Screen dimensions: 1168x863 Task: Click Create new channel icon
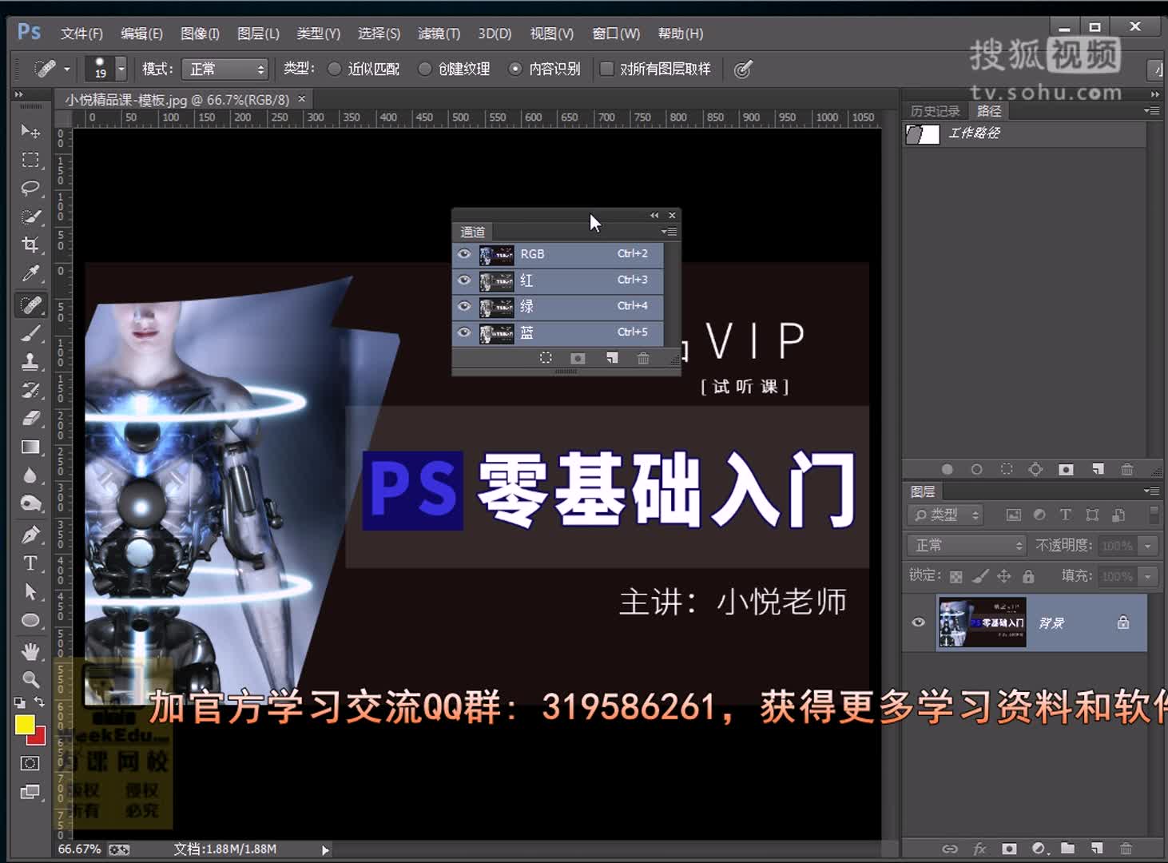tap(612, 358)
